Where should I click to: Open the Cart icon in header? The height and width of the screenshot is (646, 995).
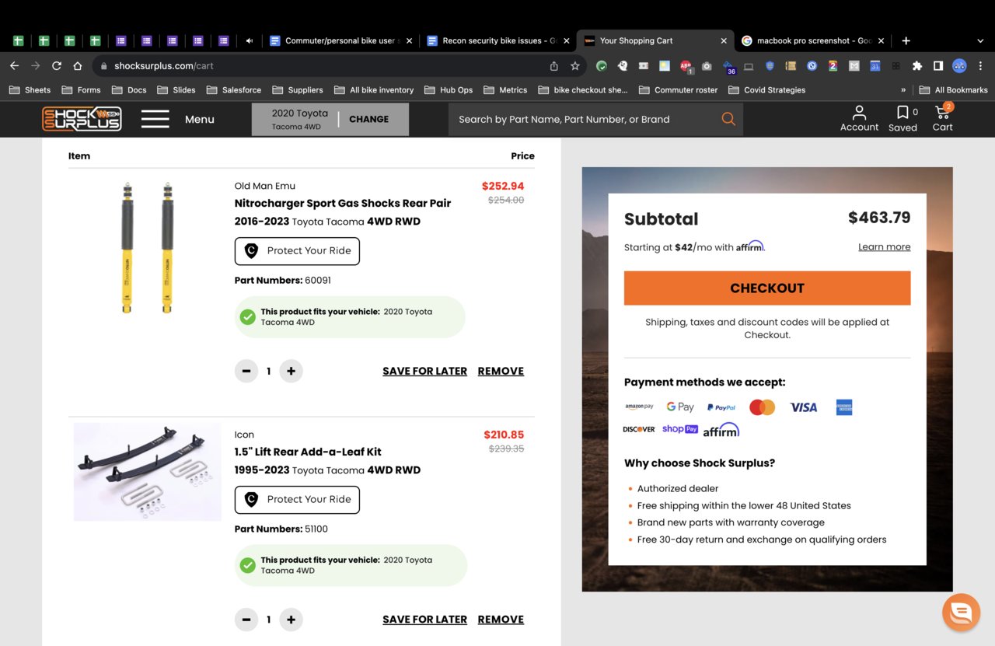[942, 118]
